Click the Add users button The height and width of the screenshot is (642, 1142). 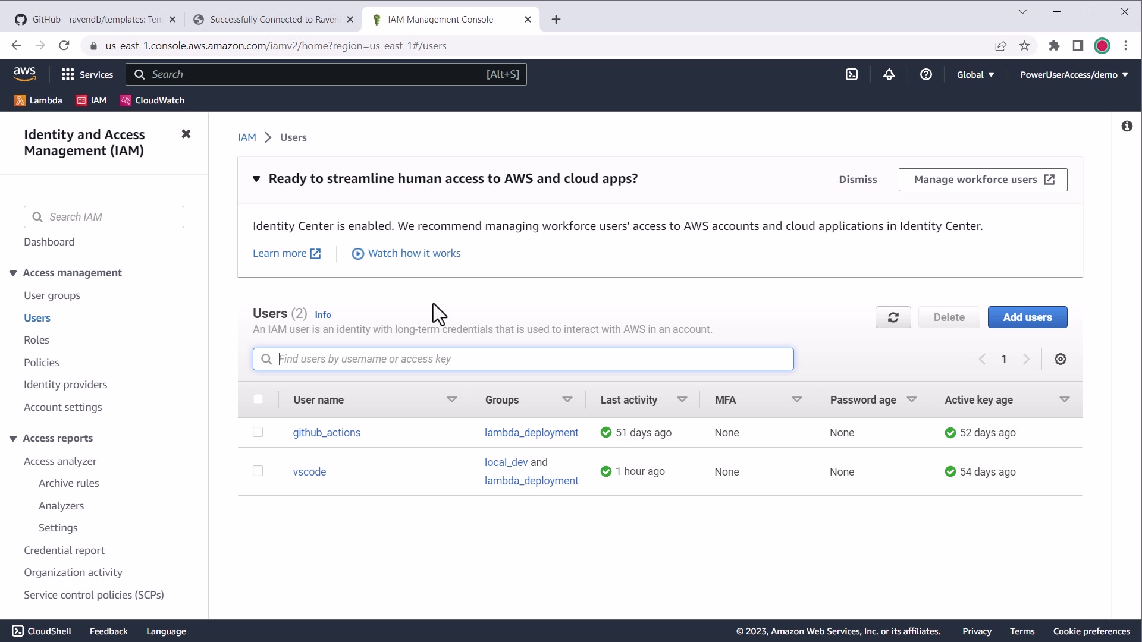(x=1027, y=317)
